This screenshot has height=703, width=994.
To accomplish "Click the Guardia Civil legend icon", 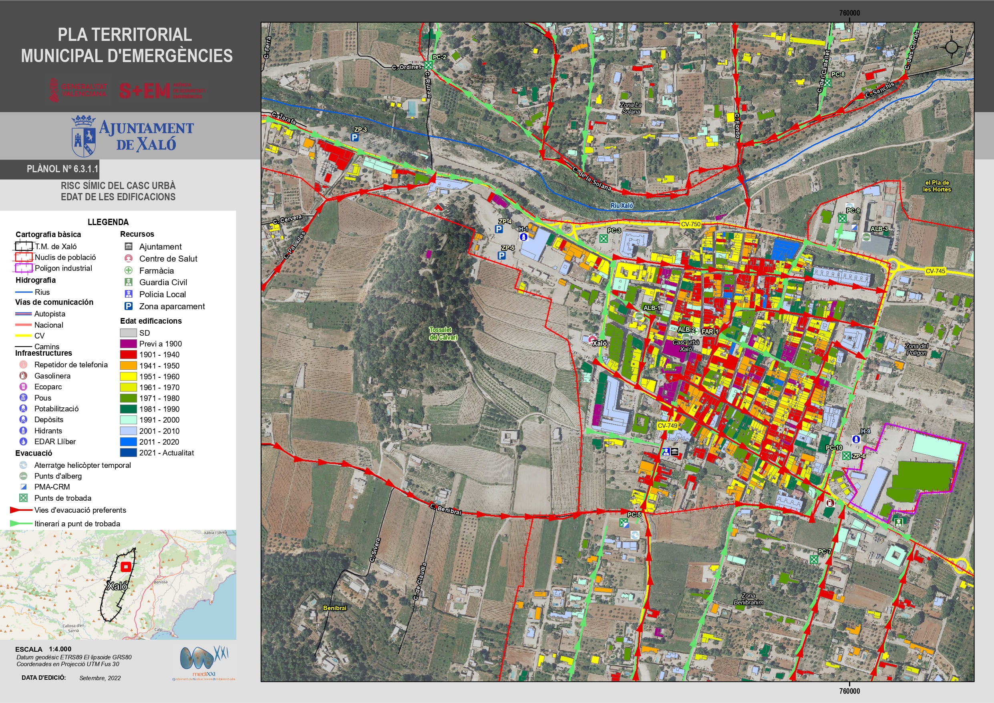I will (x=129, y=282).
